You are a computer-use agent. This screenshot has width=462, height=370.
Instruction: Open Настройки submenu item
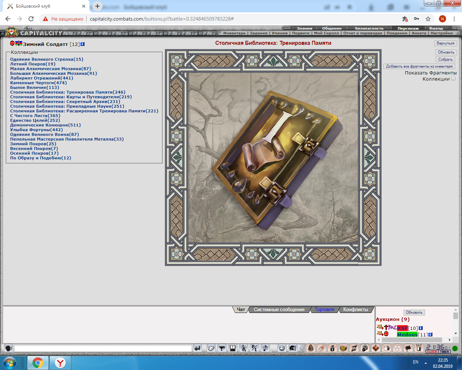(441, 33)
